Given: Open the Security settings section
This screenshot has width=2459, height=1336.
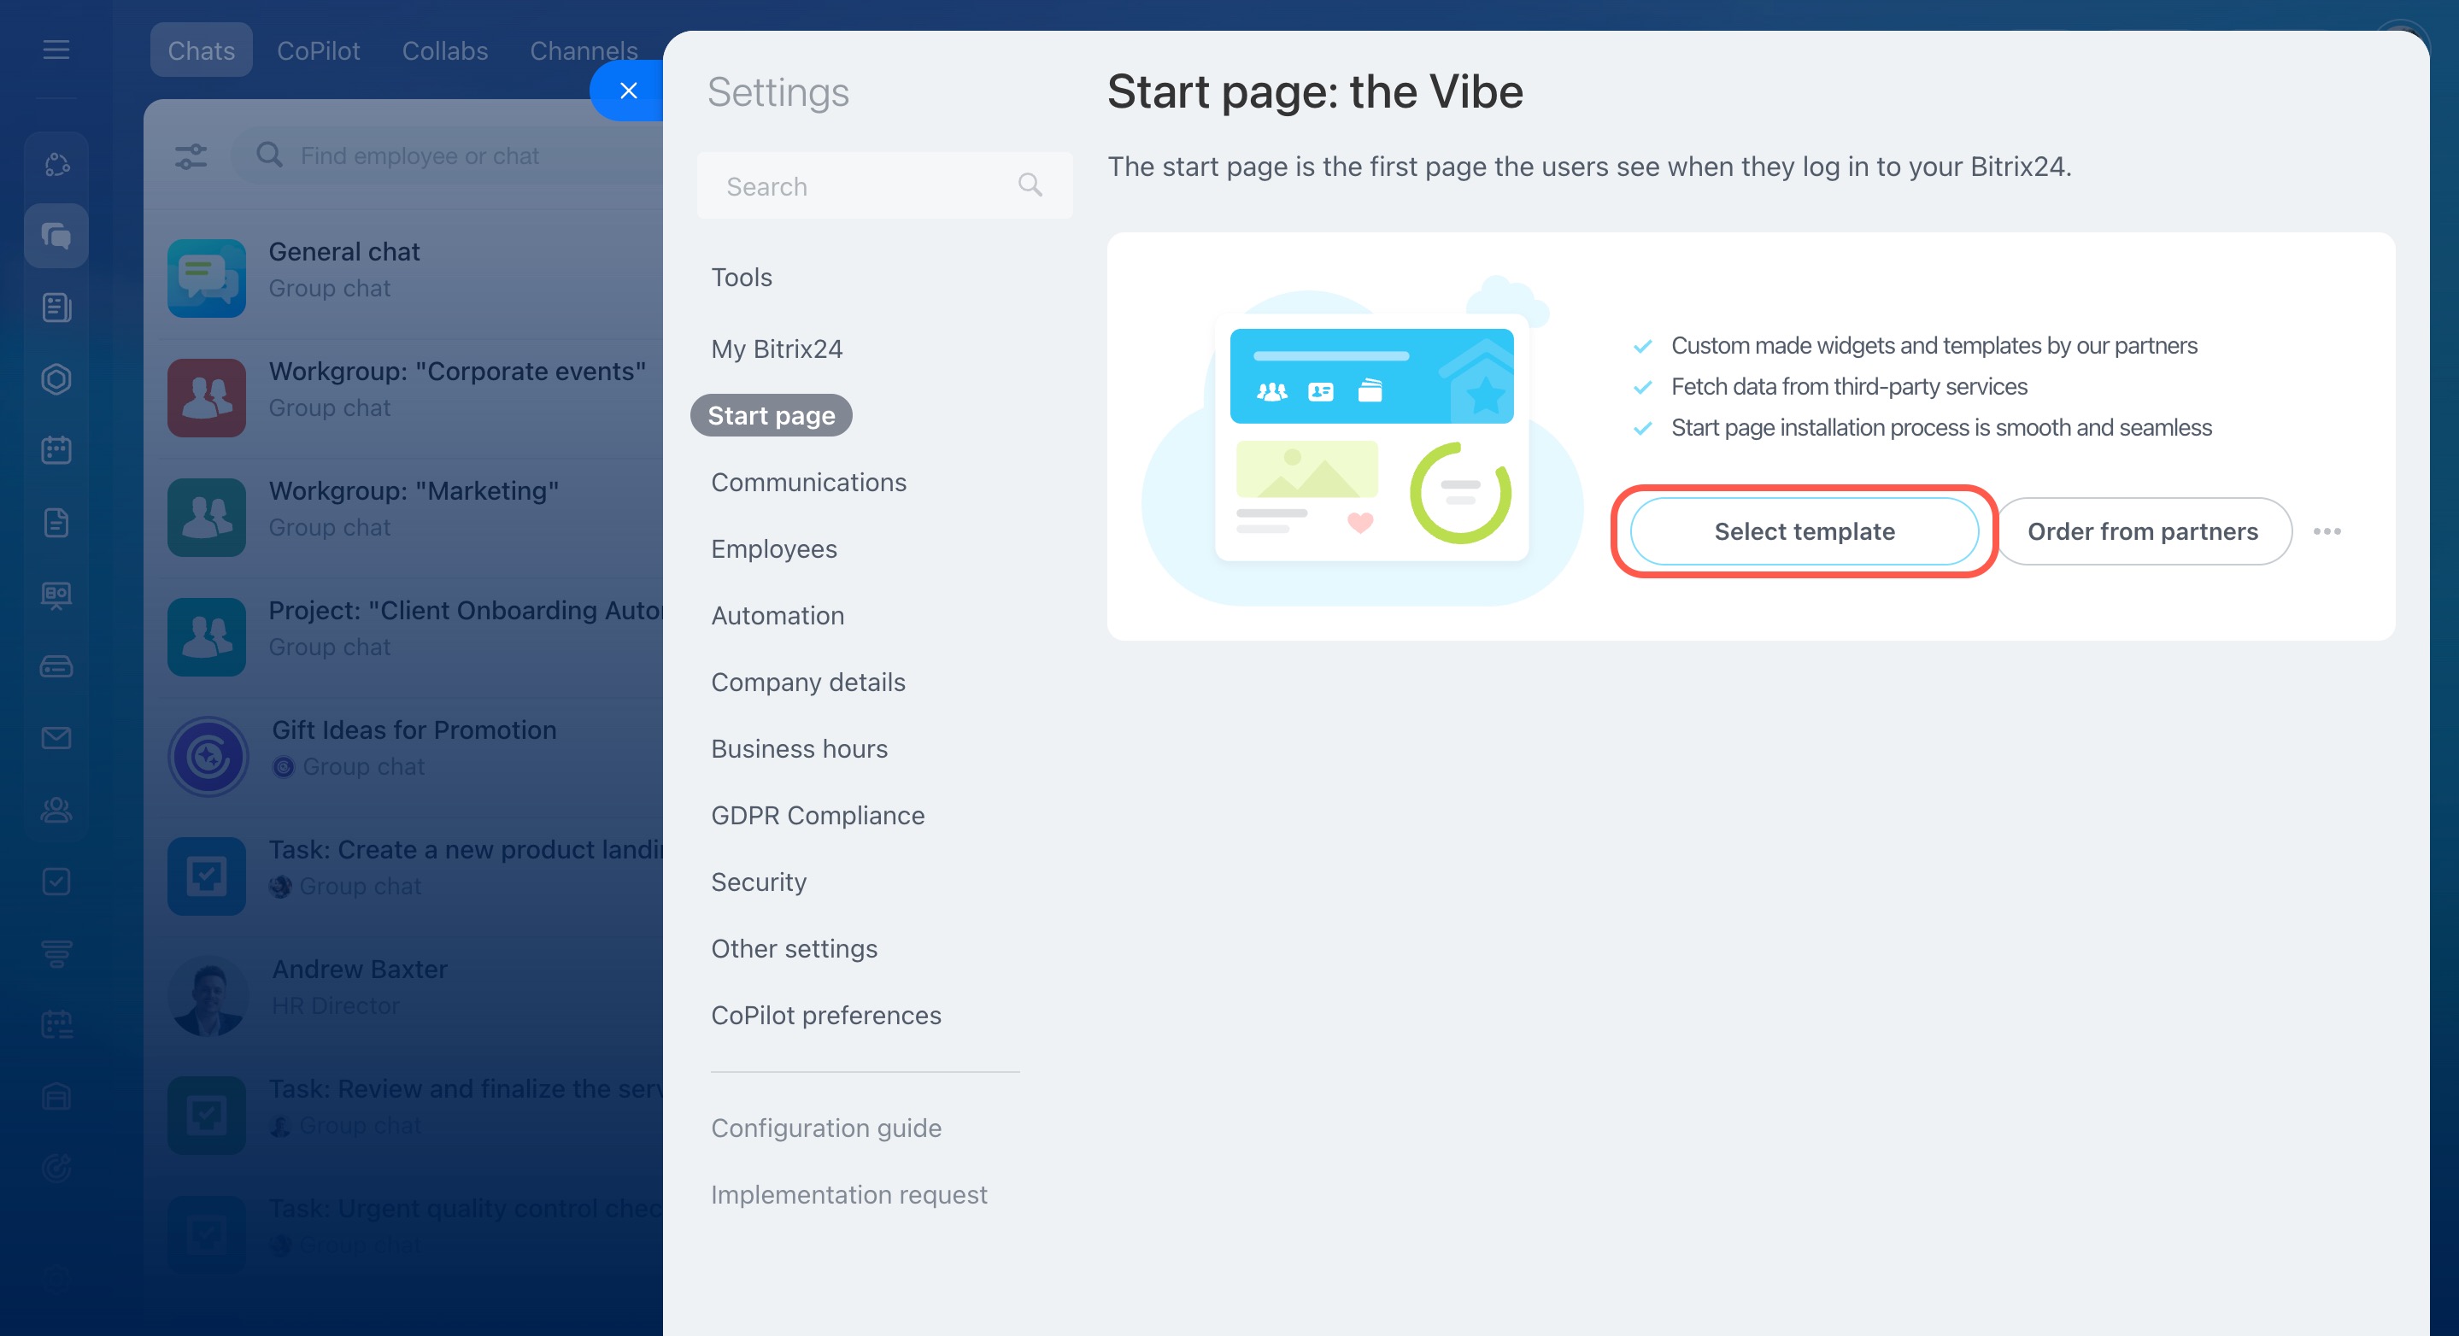Looking at the screenshot, I should coord(758,882).
